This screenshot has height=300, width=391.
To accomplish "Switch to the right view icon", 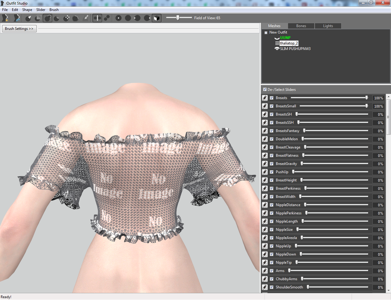I will click(x=147, y=18).
